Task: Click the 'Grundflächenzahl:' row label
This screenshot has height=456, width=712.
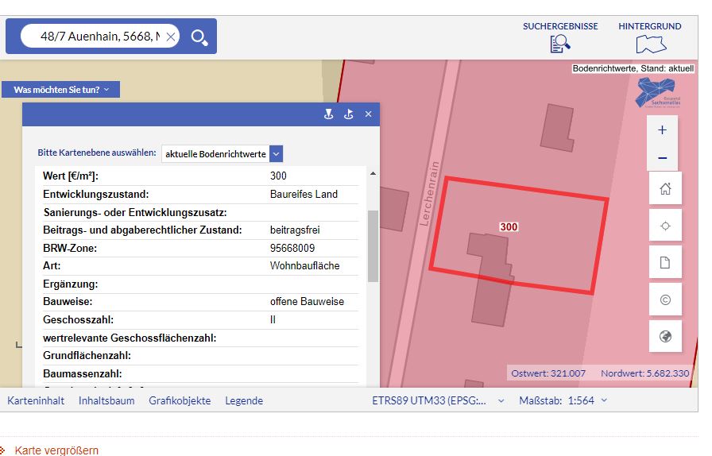Action: [x=87, y=356]
